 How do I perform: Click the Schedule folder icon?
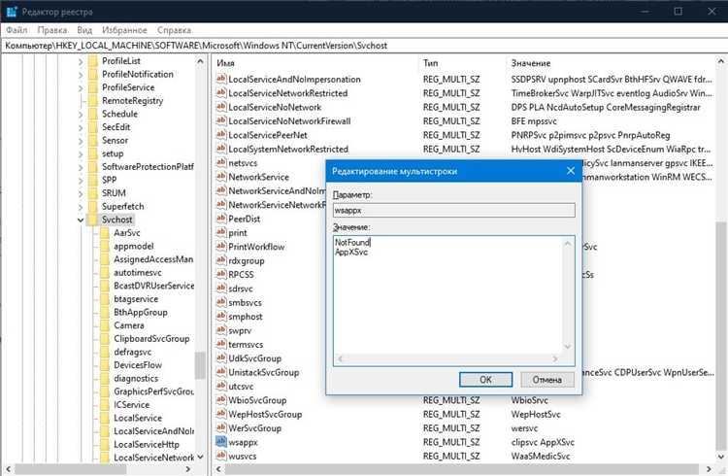tap(93, 114)
